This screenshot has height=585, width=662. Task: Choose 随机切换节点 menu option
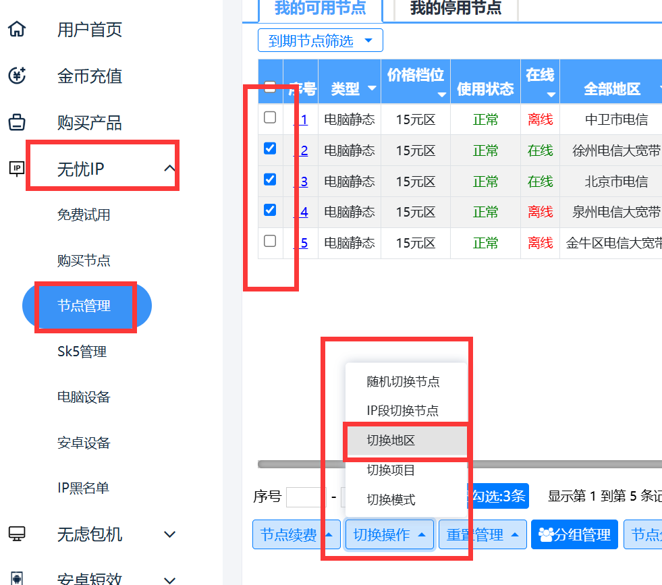403,382
